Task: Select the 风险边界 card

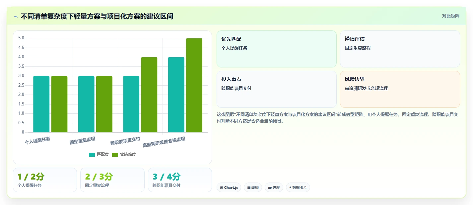Action: tap(400, 89)
